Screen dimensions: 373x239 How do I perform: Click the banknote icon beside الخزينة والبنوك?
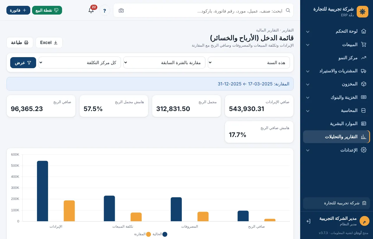[363, 97]
